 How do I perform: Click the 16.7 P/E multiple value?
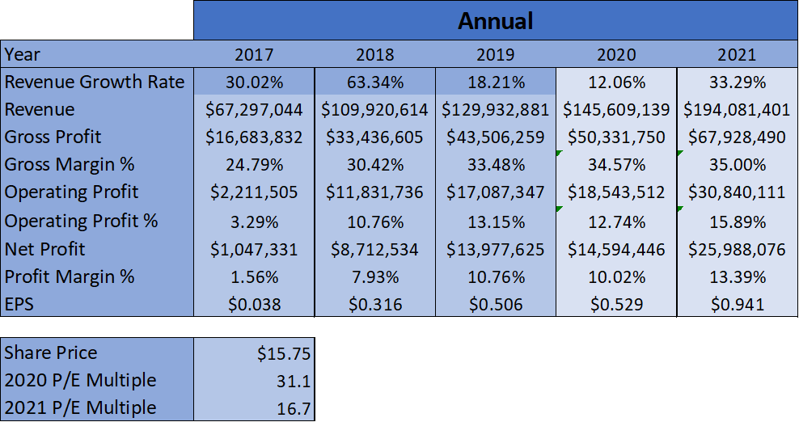click(x=254, y=407)
